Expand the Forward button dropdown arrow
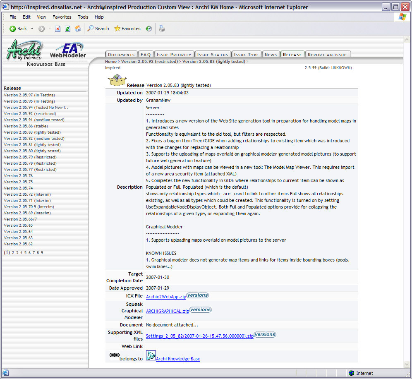The height and width of the screenshot is (379, 412). [50, 29]
